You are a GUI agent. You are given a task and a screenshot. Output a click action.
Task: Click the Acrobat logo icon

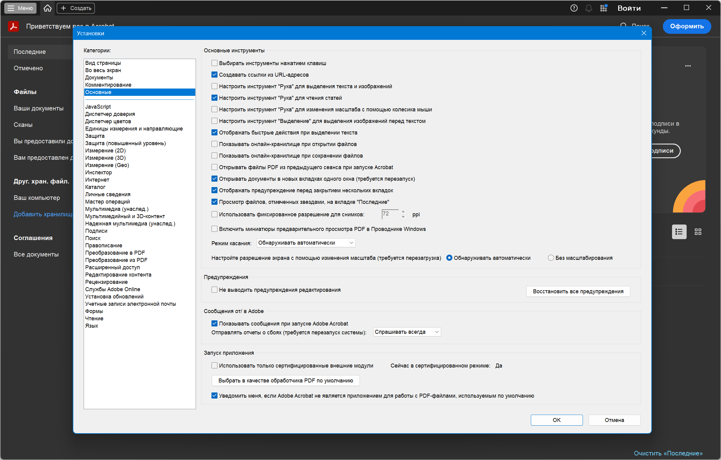tap(13, 26)
